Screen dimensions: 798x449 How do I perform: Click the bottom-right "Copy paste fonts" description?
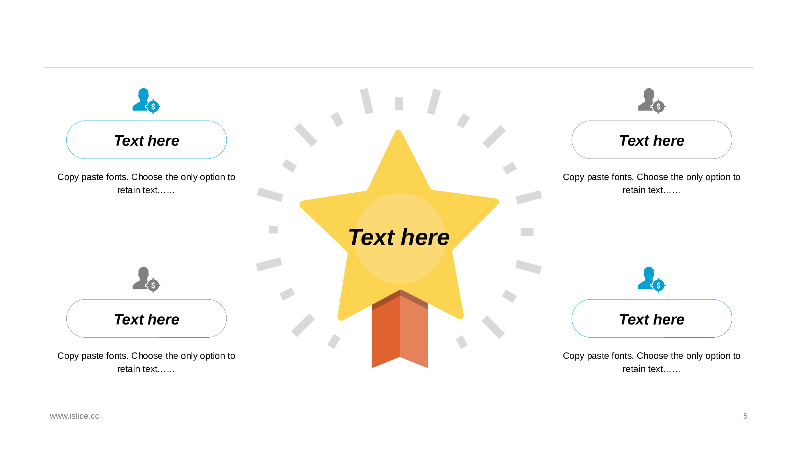point(652,362)
